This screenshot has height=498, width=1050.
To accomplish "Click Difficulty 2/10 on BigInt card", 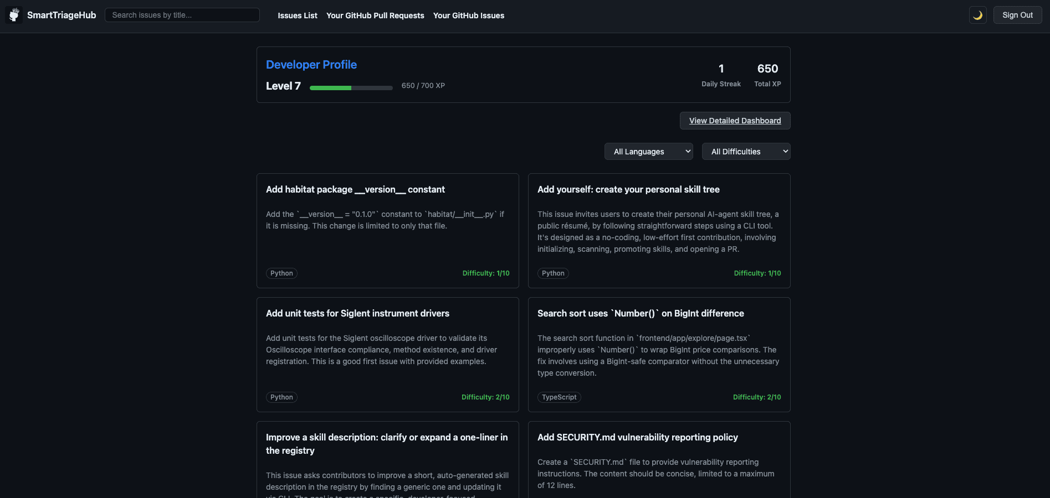I will pos(757,397).
